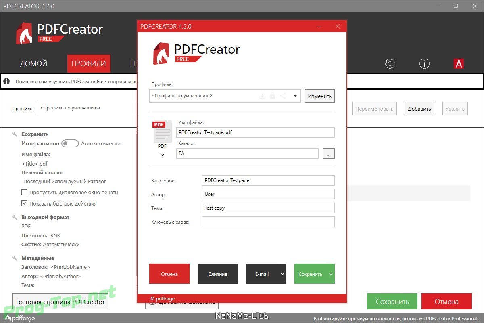Click the wrench icon next to Сохранить section

(15, 134)
